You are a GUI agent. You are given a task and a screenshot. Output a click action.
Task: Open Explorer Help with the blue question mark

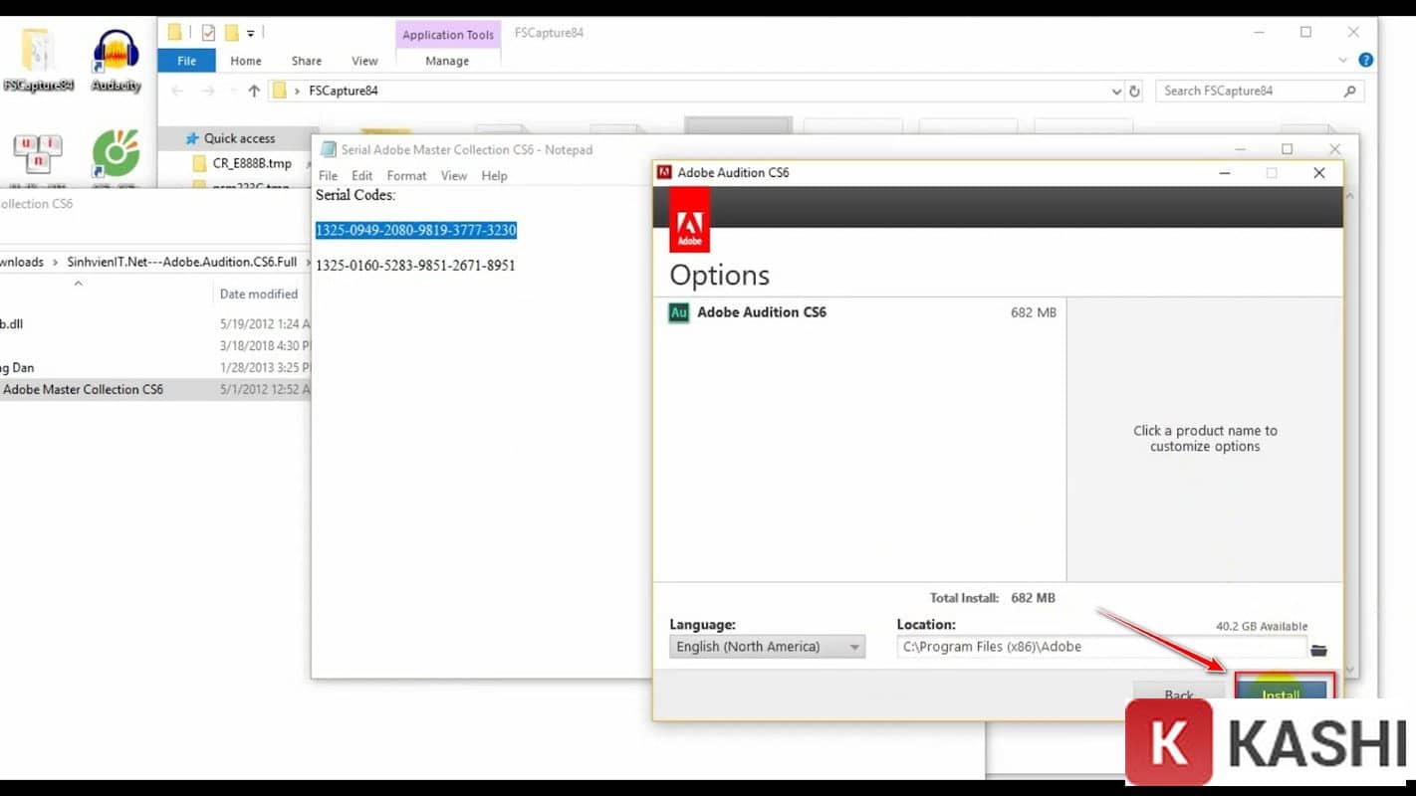(x=1366, y=60)
